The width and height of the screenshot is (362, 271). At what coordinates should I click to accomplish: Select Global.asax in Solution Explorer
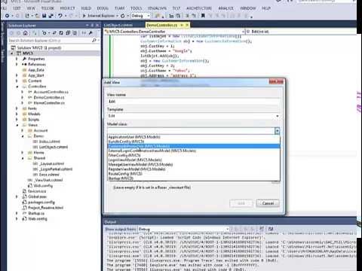click(37, 196)
